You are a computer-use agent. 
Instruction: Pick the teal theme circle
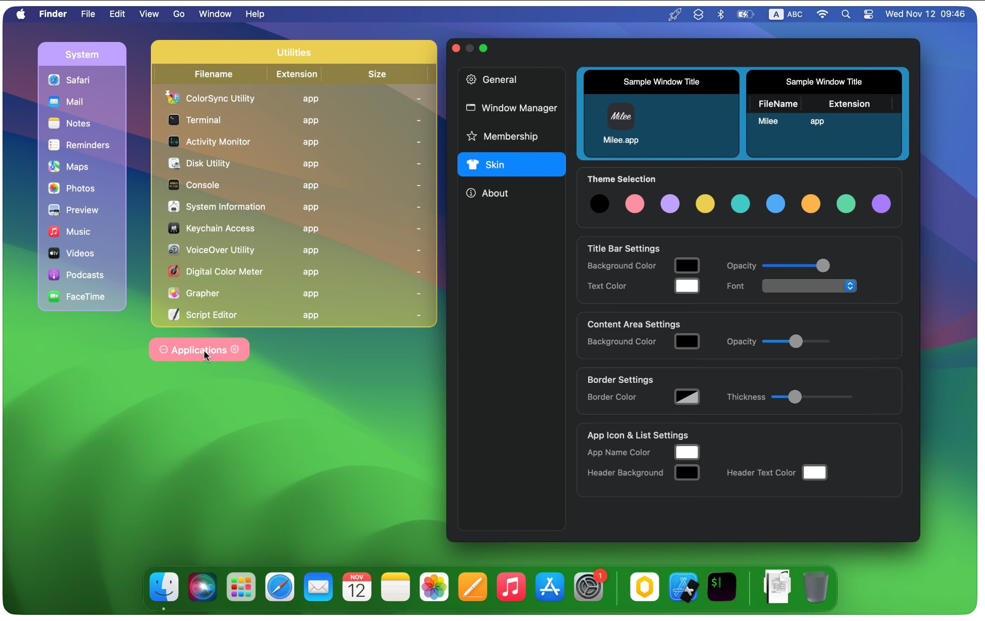click(x=740, y=204)
